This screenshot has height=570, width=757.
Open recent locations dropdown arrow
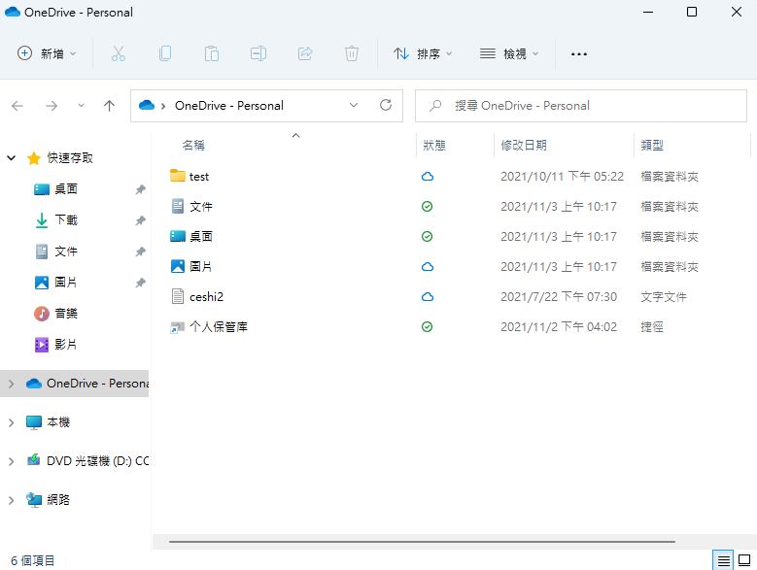[81, 106]
